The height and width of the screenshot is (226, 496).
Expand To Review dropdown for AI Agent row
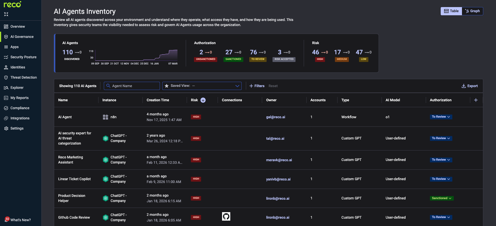tap(441, 117)
